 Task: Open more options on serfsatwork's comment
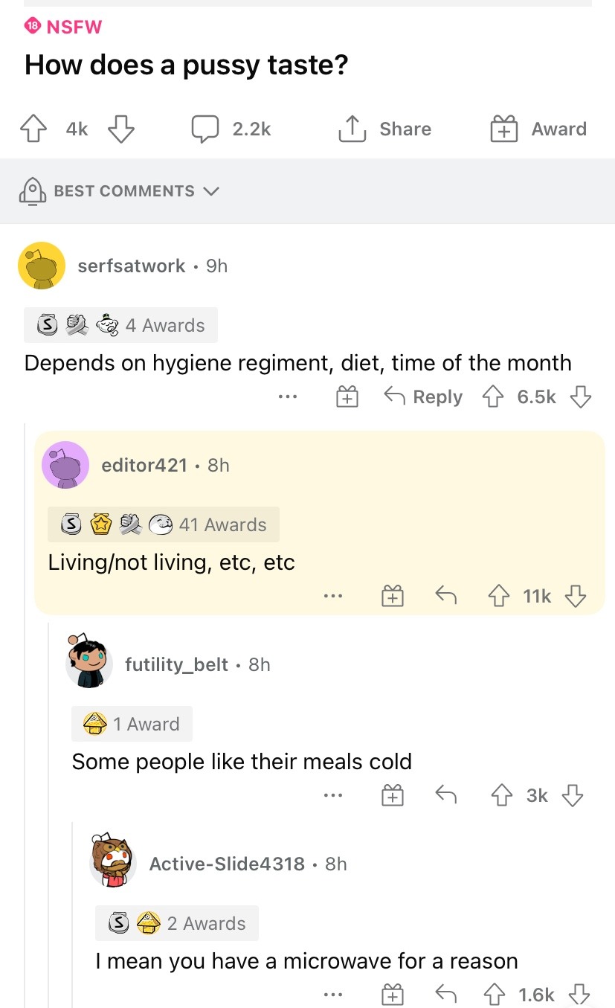pyautogui.click(x=287, y=397)
